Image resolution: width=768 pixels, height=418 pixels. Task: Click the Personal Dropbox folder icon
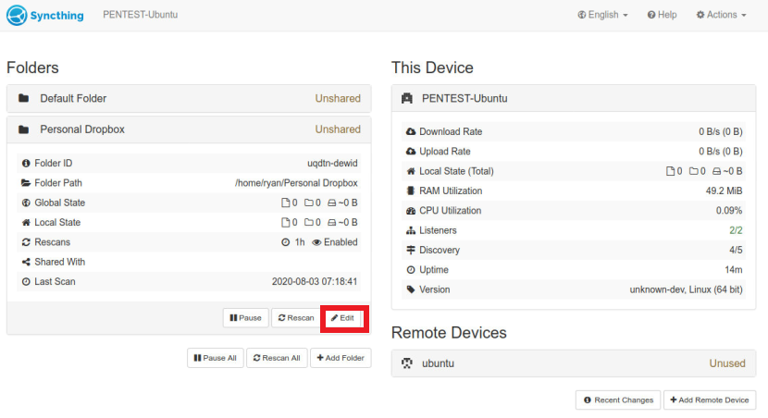click(x=23, y=129)
